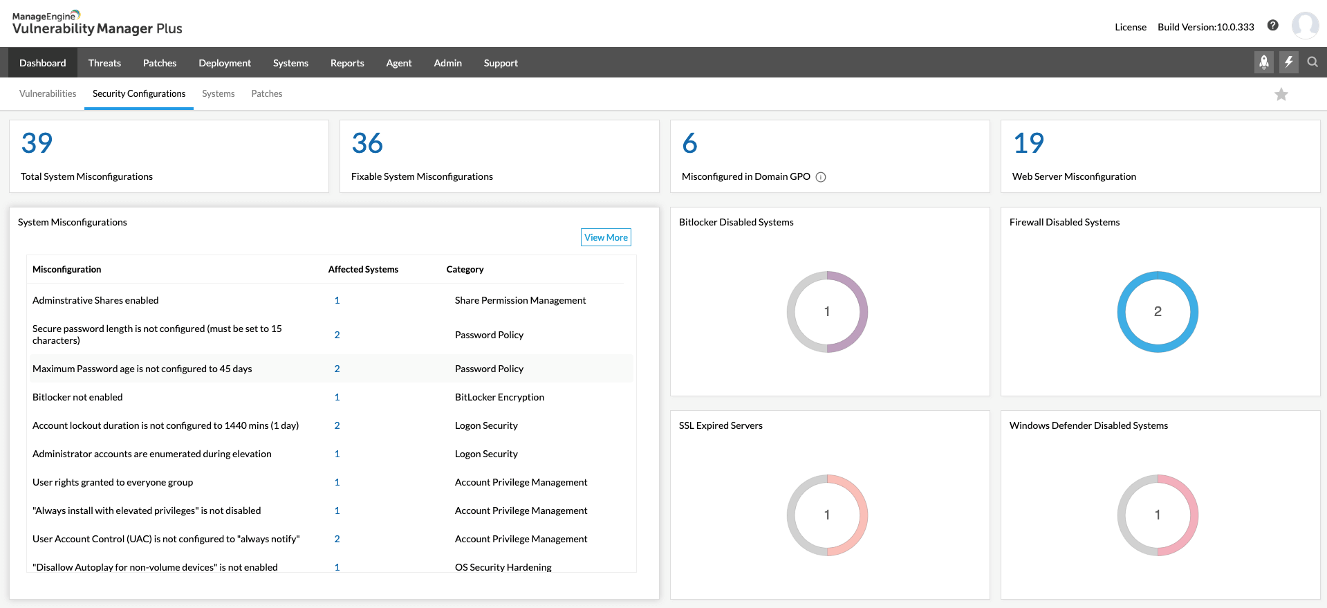The width and height of the screenshot is (1327, 608).
Task: Click the lightning bolt quick actions icon
Action: point(1288,62)
